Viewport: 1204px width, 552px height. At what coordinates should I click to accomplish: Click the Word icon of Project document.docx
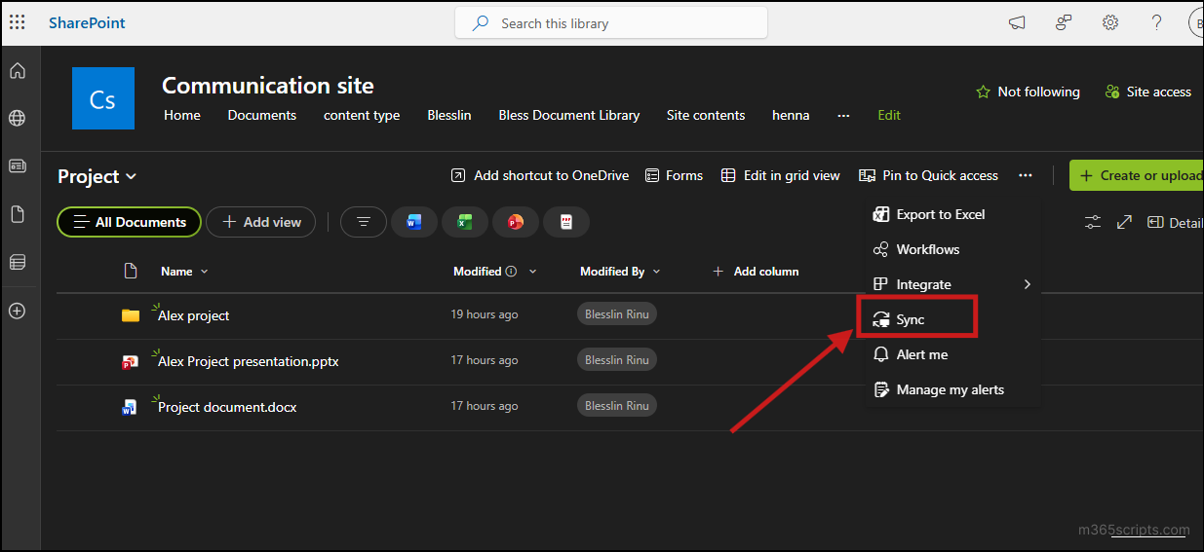tap(131, 407)
